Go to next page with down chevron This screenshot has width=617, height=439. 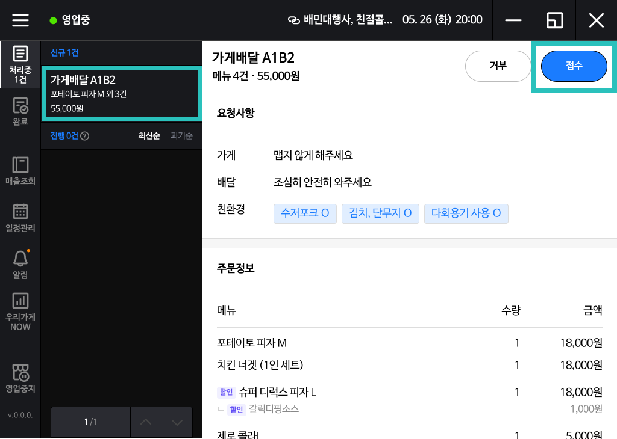pyautogui.click(x=177, y=422)
